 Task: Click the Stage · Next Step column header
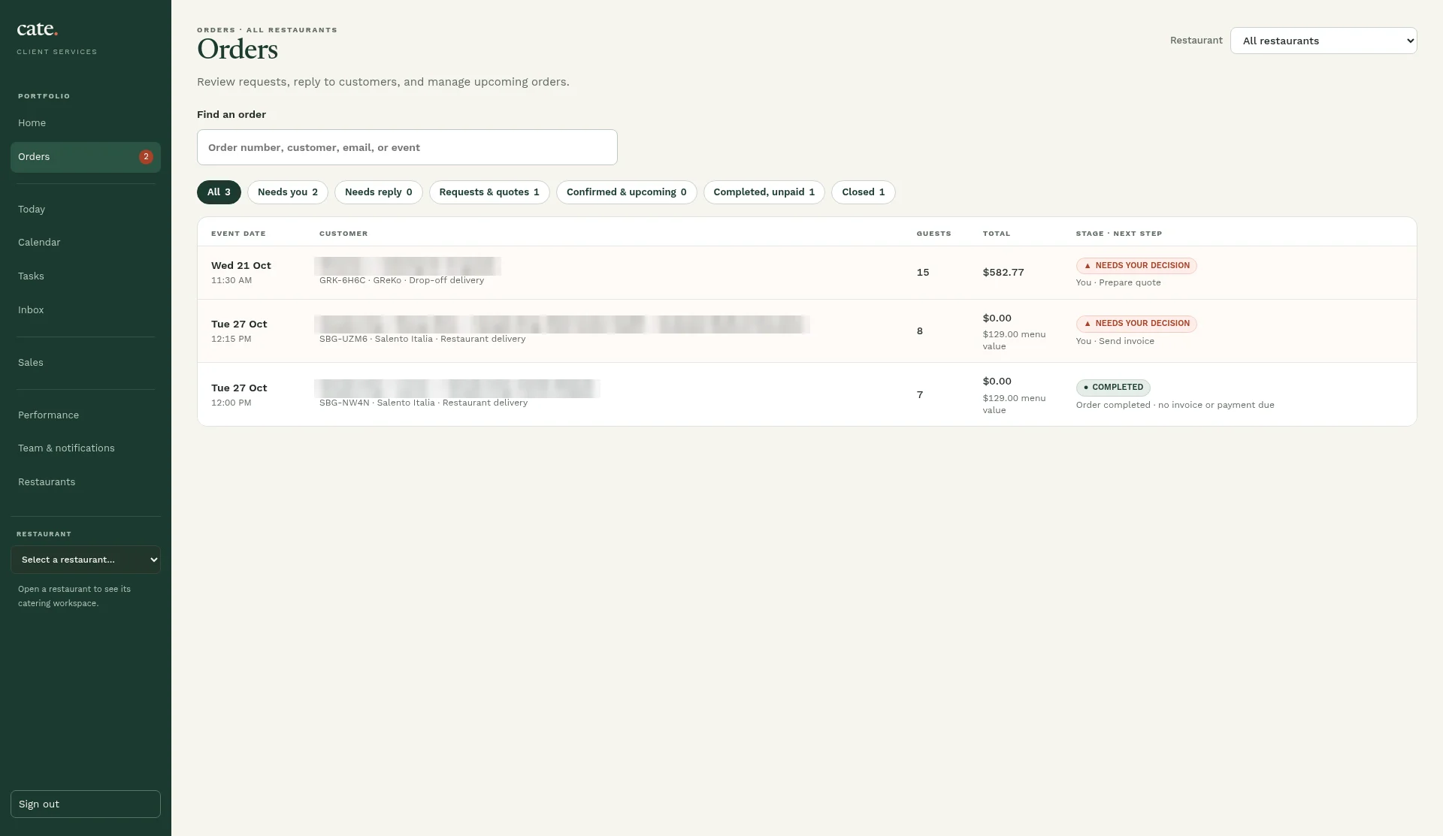pyautogui.click(x=1119, y=234)
